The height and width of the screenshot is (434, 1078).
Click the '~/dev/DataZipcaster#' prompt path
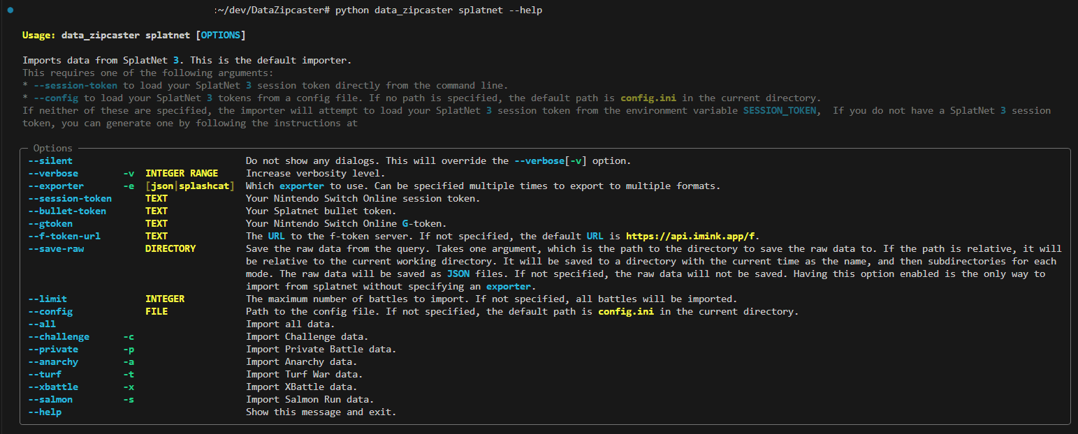tap(272, 10)
